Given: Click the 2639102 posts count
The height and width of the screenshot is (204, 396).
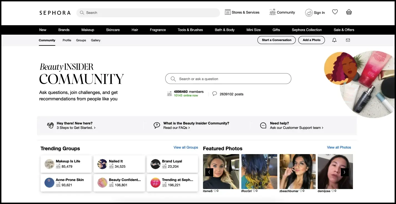Looking at the screenshot, I should 232,94.
